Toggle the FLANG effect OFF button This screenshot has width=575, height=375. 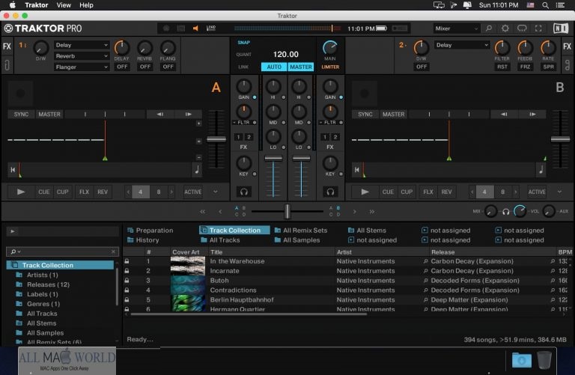(x=168, y=67)
